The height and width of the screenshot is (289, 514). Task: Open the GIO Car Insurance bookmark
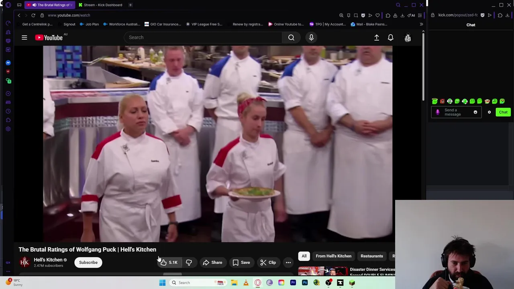click(x=163, y=24)
